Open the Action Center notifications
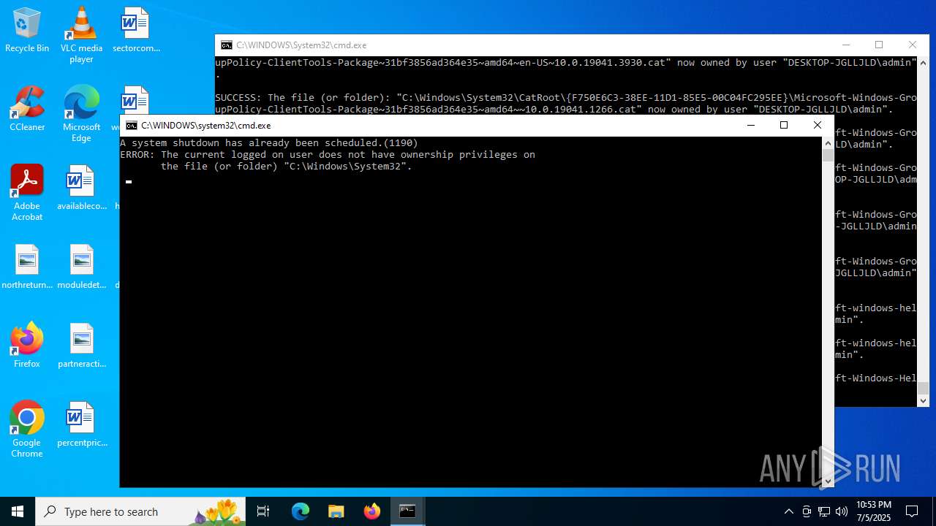Screen dimensions: 936x526 tap(912, 511)
